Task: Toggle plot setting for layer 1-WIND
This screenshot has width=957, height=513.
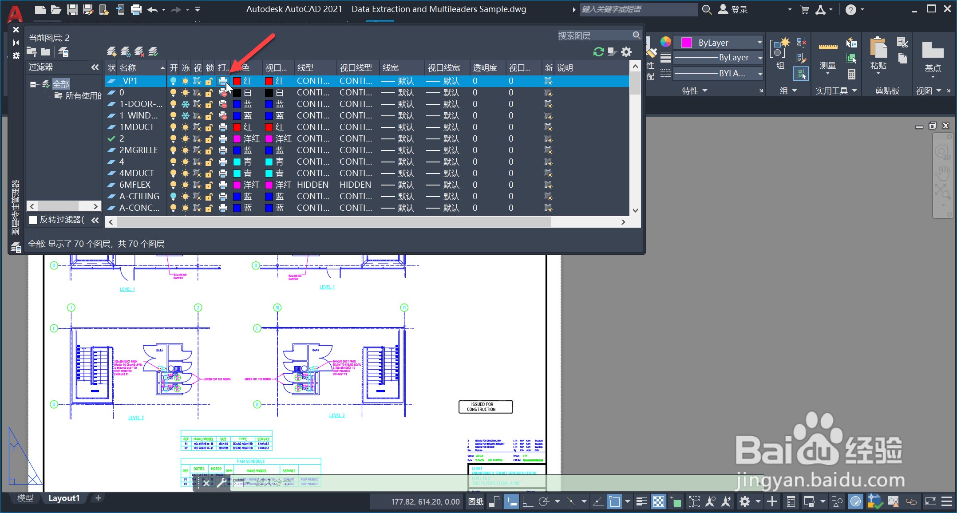Action: (x=222, y=115)
